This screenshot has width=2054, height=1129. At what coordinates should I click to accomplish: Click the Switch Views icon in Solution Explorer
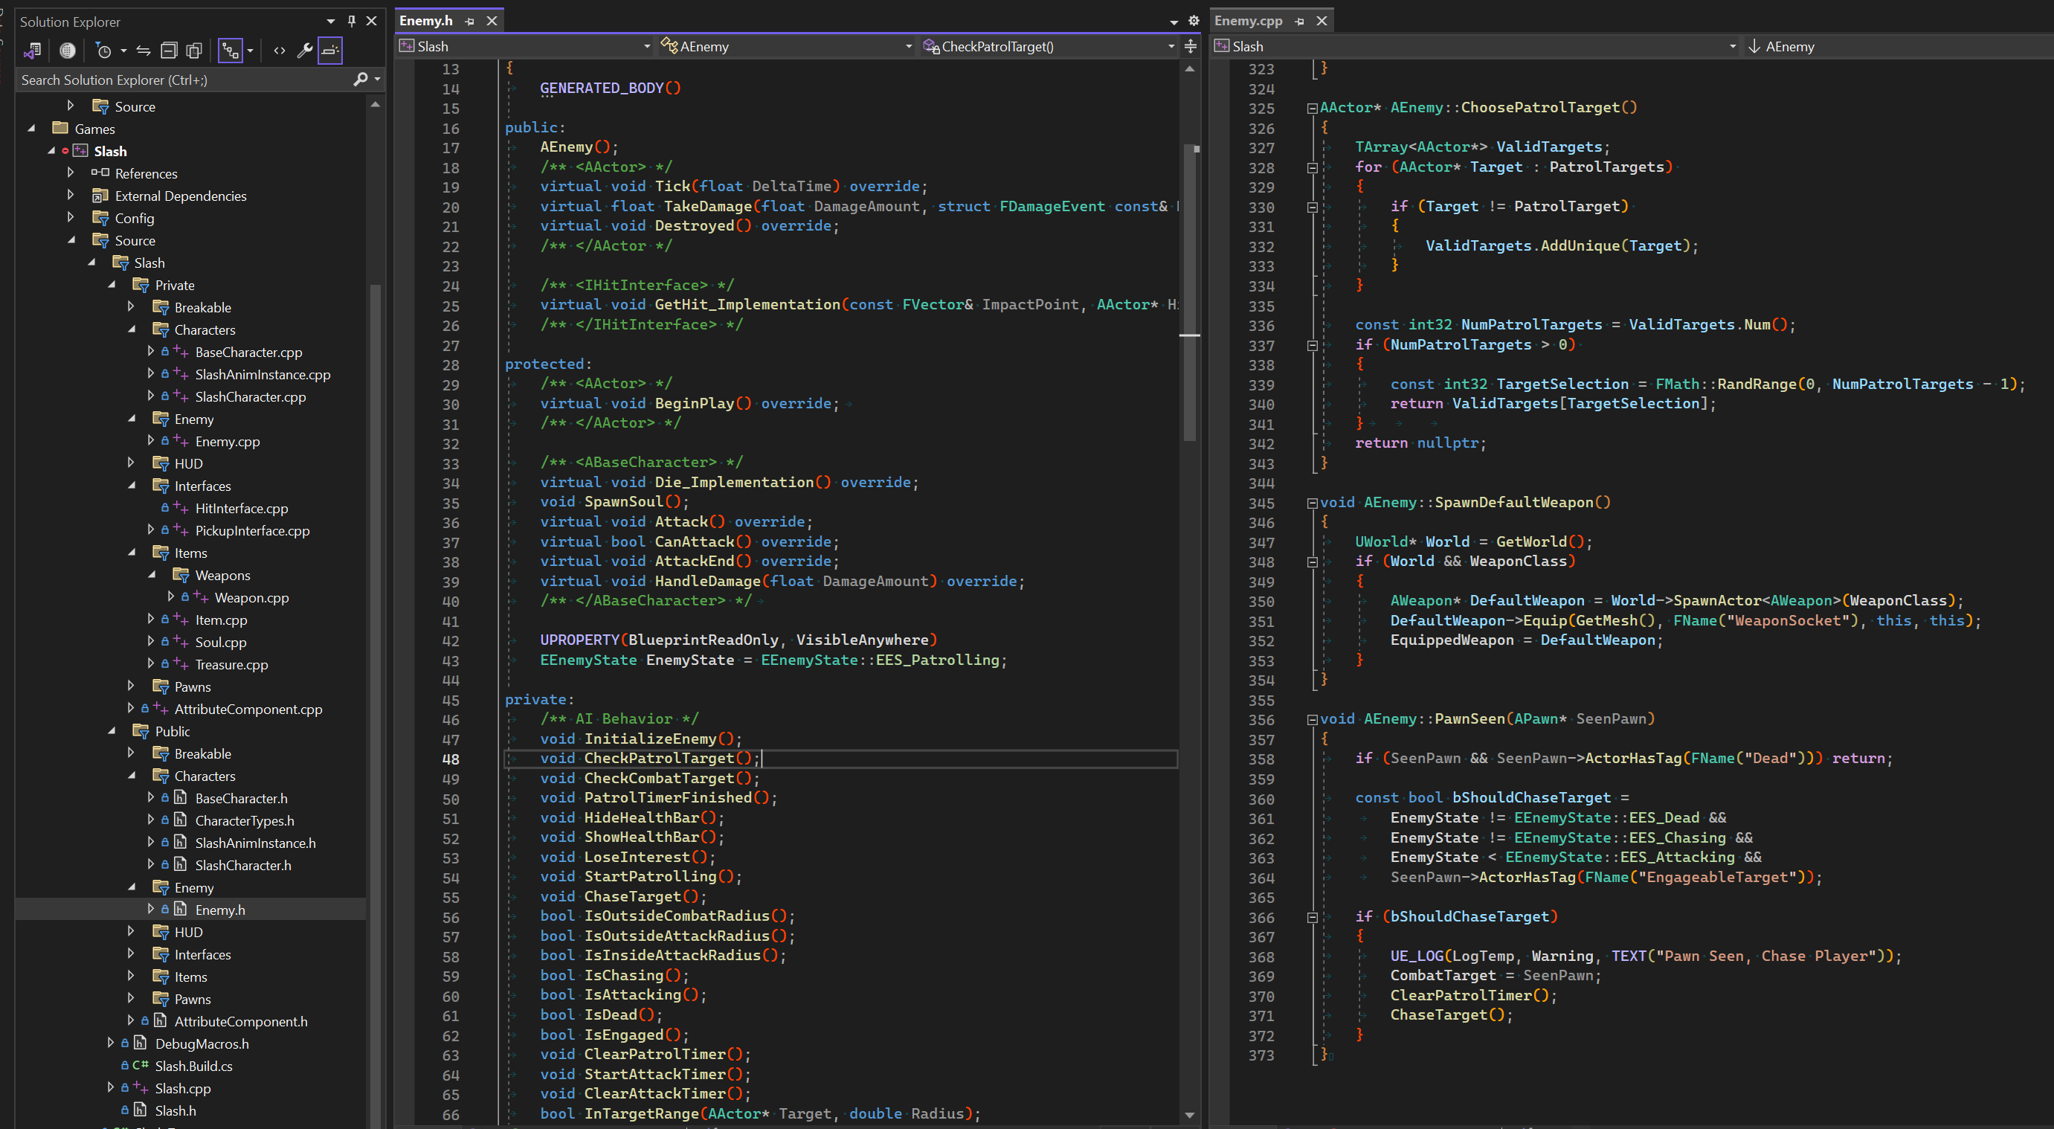(x=32, y=51)
